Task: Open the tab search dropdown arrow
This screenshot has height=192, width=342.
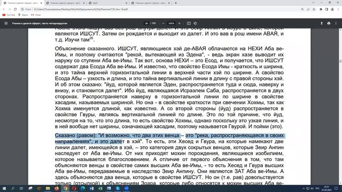Action: coord(314,3)
